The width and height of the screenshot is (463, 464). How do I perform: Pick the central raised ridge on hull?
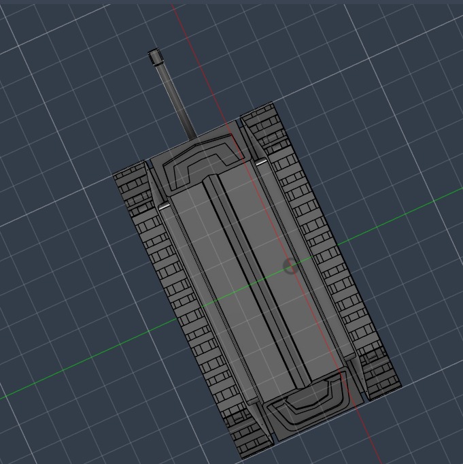pyautogui.click(x=256, y=281)
